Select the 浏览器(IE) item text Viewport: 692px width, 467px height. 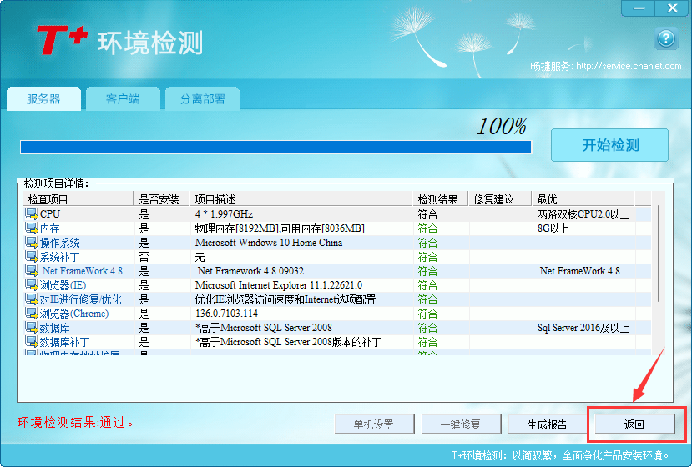(63, 285)
